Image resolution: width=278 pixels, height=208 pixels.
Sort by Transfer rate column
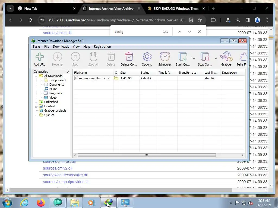click(x=190, y=73)
